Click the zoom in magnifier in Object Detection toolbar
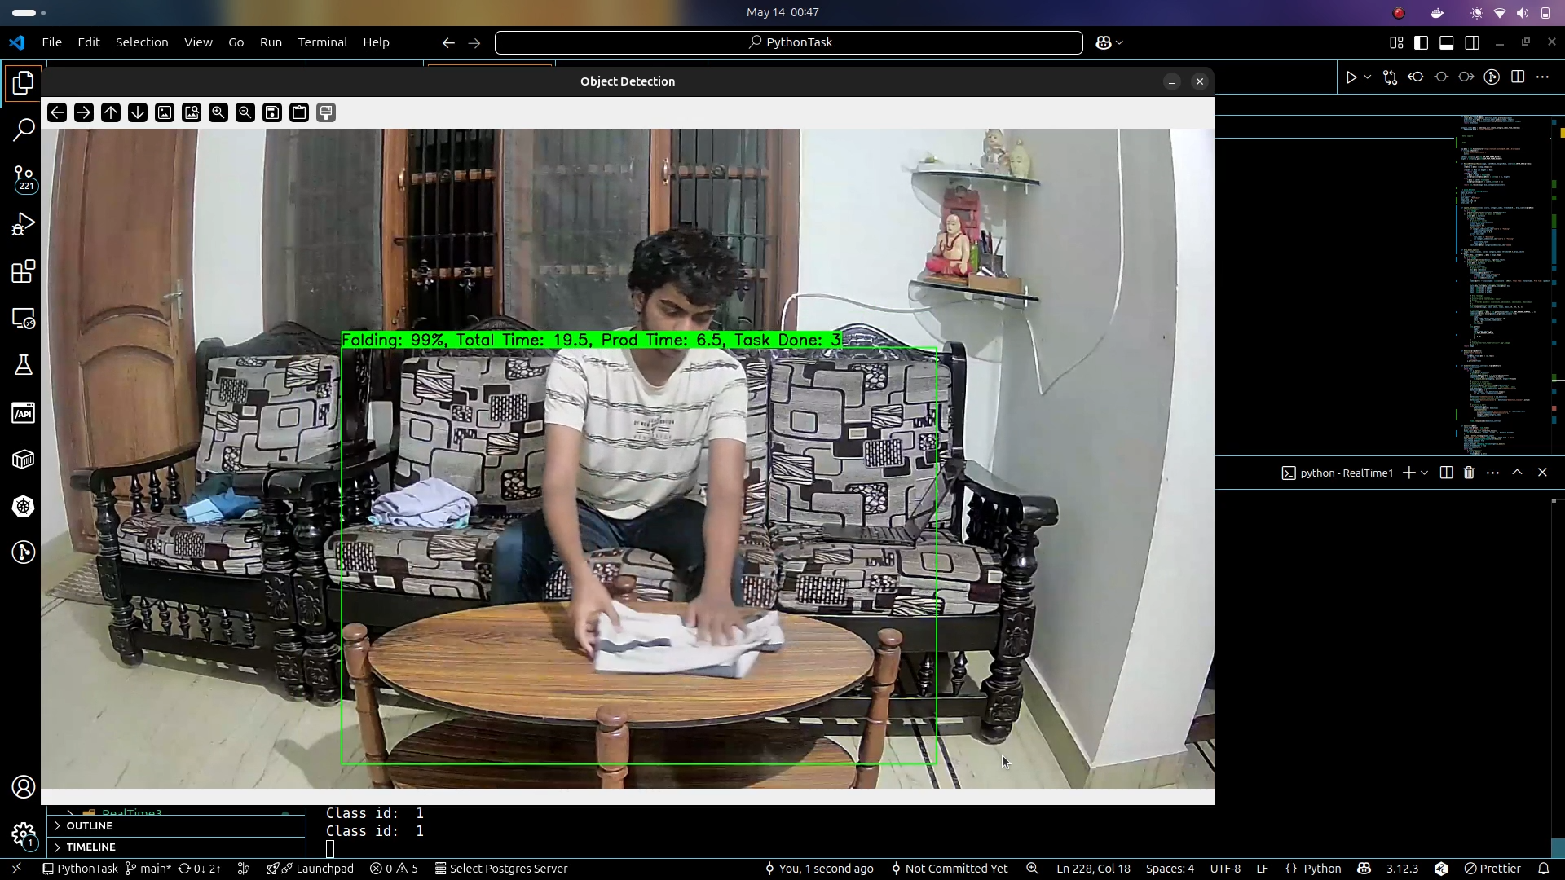The height and width of the screenshot is (880, 1565). coord(218,112)
